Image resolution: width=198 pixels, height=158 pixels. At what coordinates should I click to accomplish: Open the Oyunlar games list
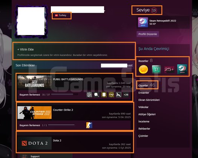[x=147, y=85]
